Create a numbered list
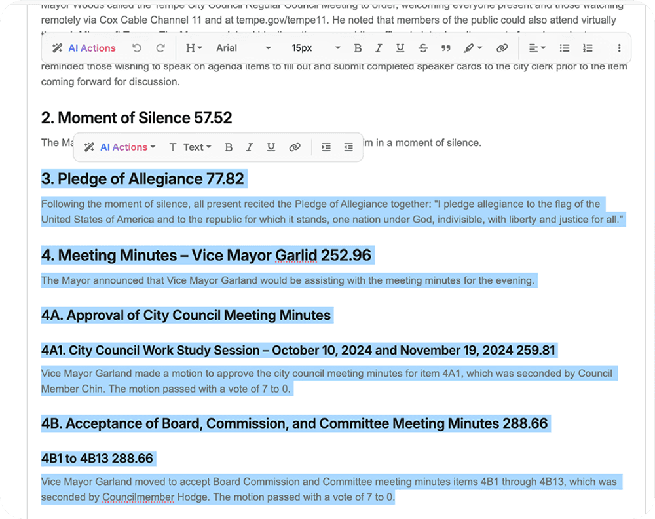The image size is (655, 519). (x=588, y=48)
